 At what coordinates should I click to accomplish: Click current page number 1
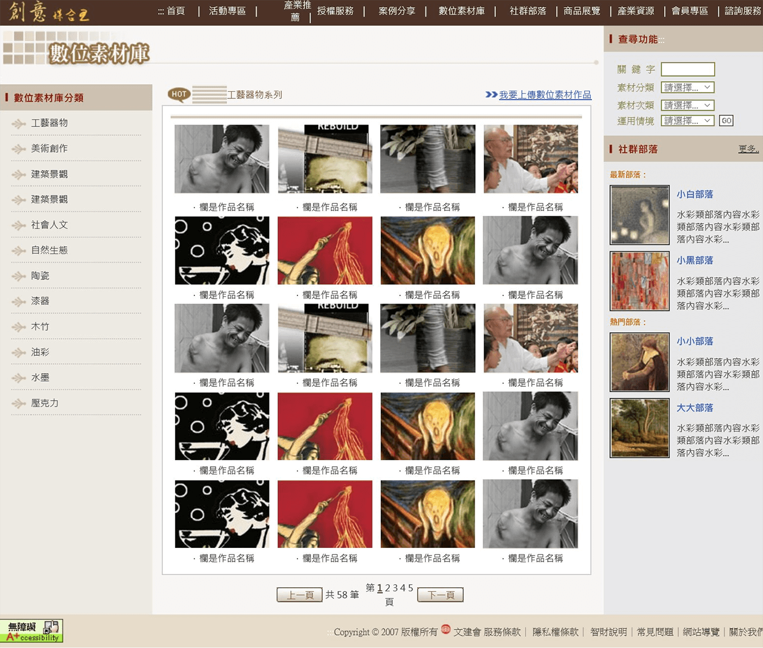pyautogui.click(x=380, y=588)
